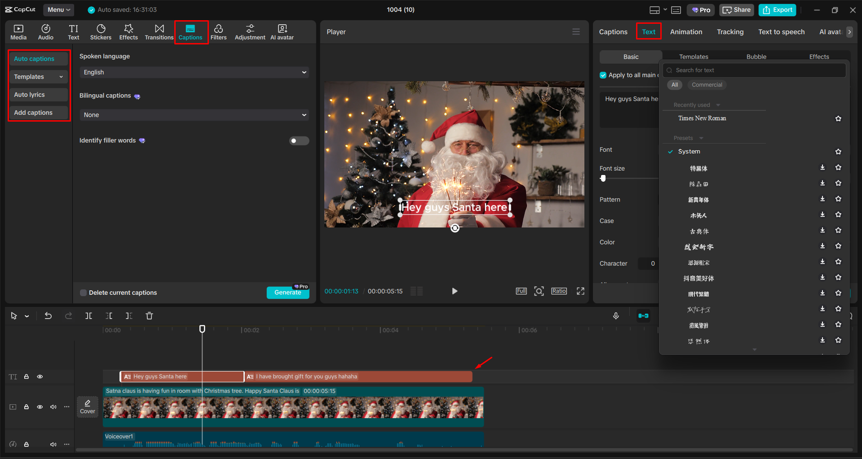
Task: Open the Spoken language dropdown
Action: click(194, 72)
